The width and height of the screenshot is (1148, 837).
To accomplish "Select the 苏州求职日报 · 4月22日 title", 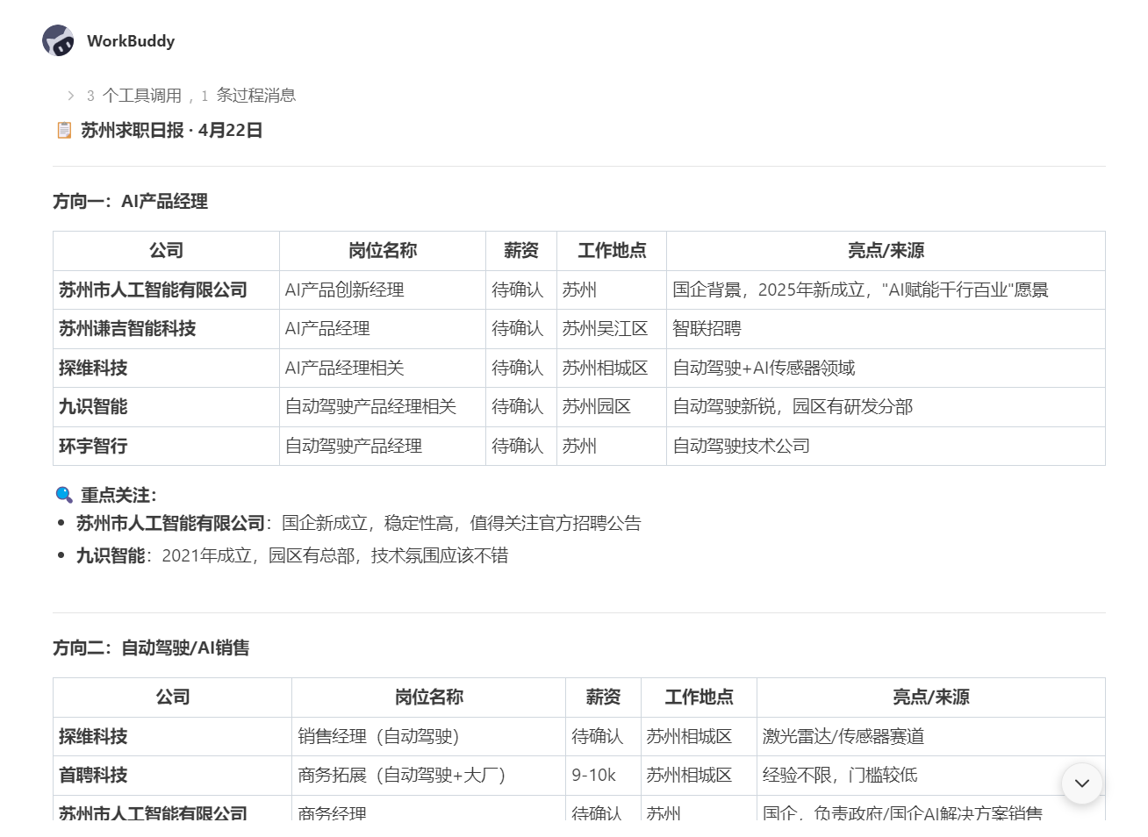I will [172, 131].
